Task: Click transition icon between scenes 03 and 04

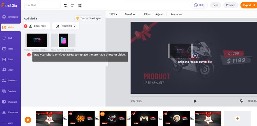Action: [129, 118]
